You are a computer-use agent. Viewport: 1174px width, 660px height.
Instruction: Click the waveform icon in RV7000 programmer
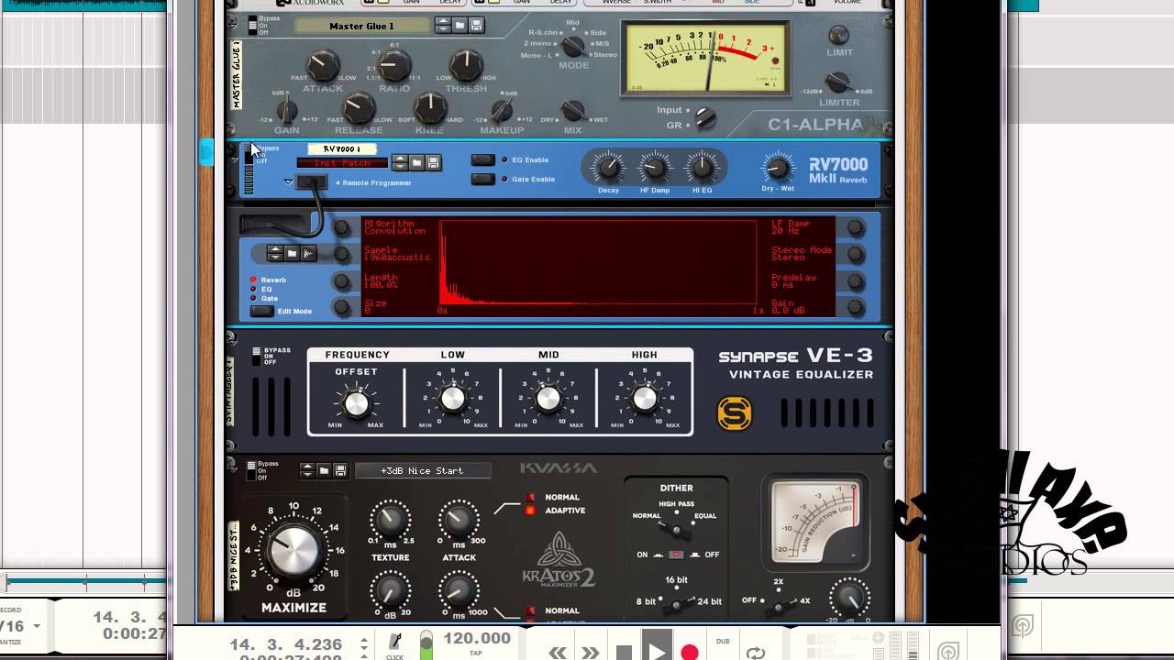pos(308,253)
